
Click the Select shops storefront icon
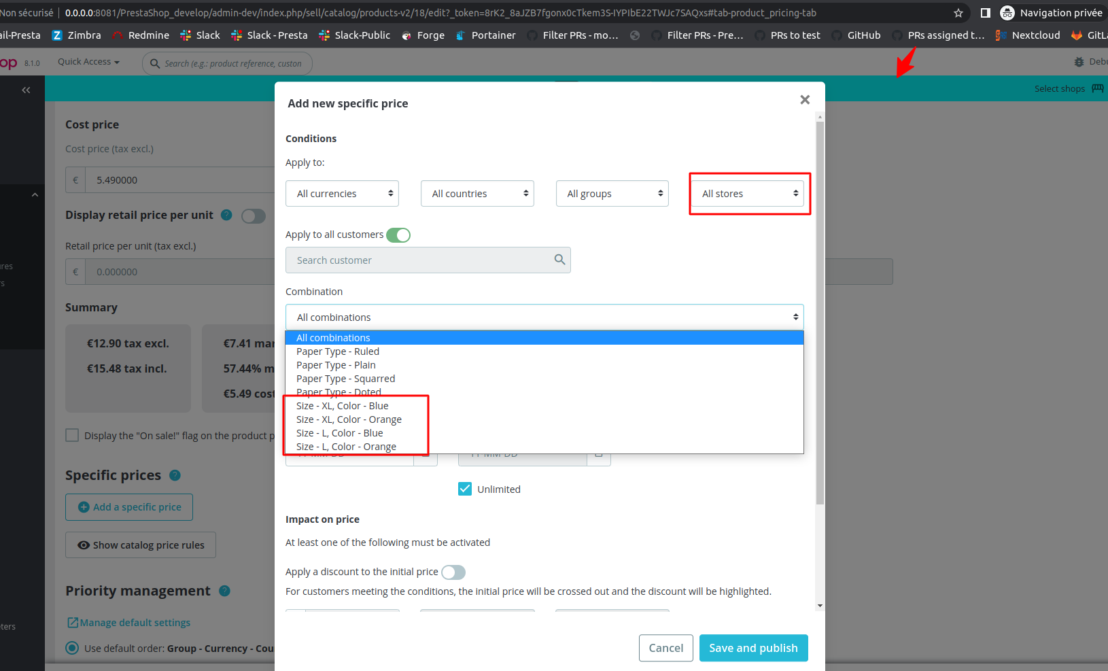1097,88
